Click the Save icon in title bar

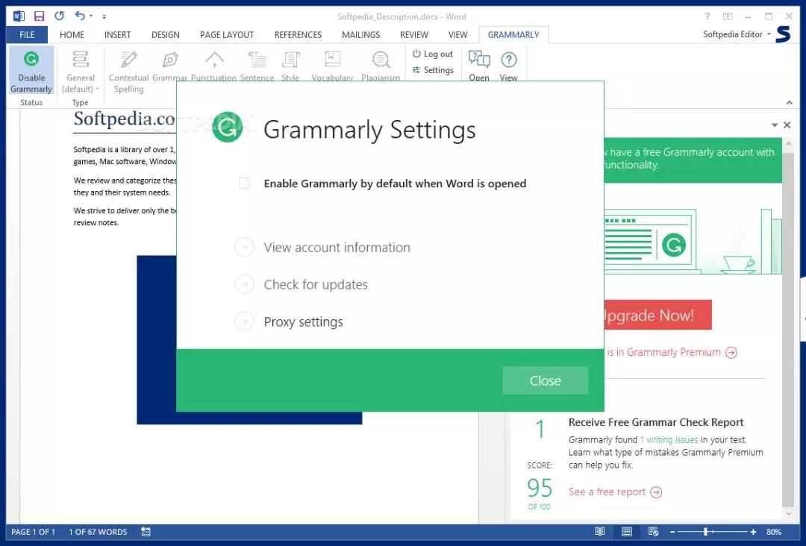tap(39, 16)
